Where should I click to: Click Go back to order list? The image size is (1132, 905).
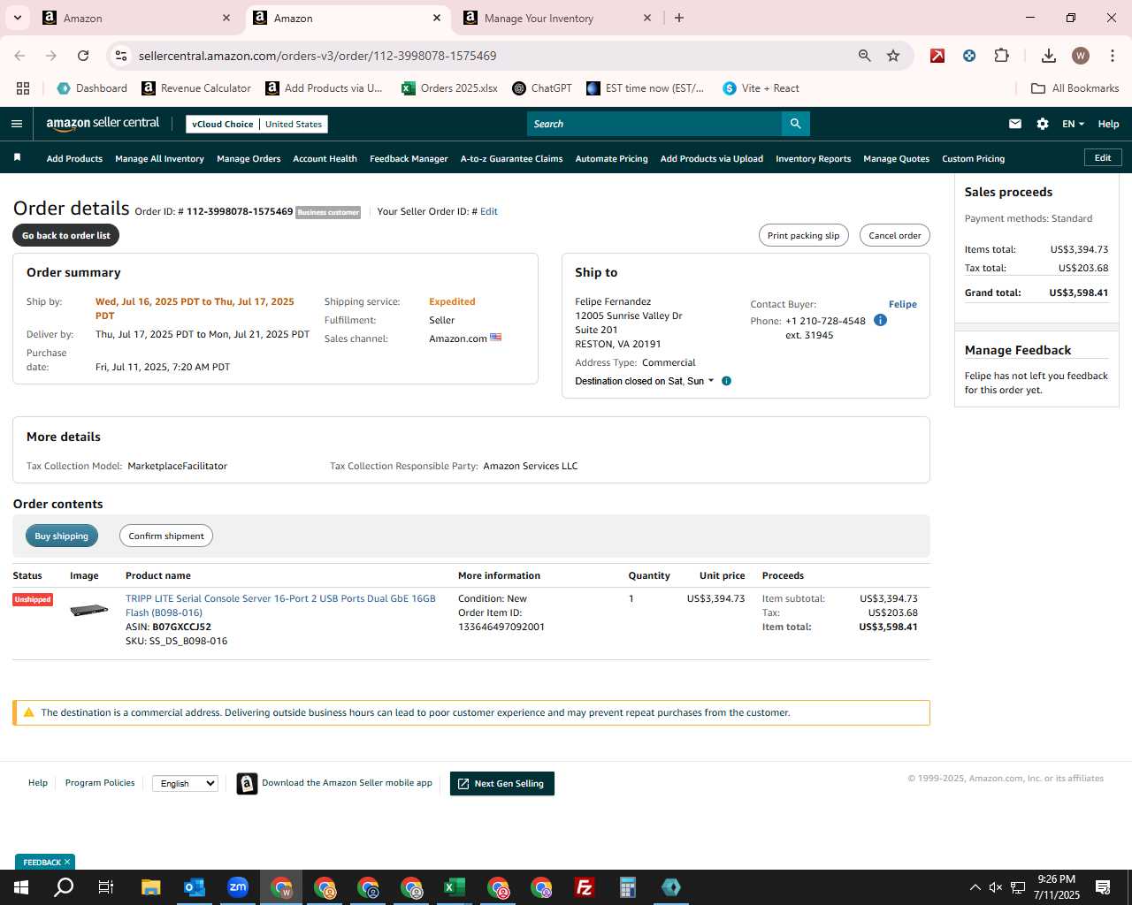tap(66, 235)
